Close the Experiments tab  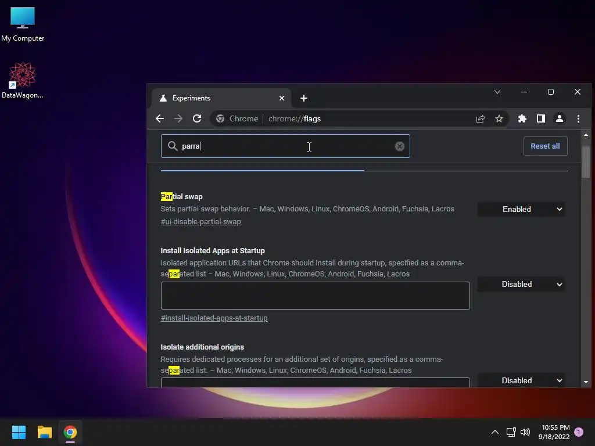pos(282,98)
